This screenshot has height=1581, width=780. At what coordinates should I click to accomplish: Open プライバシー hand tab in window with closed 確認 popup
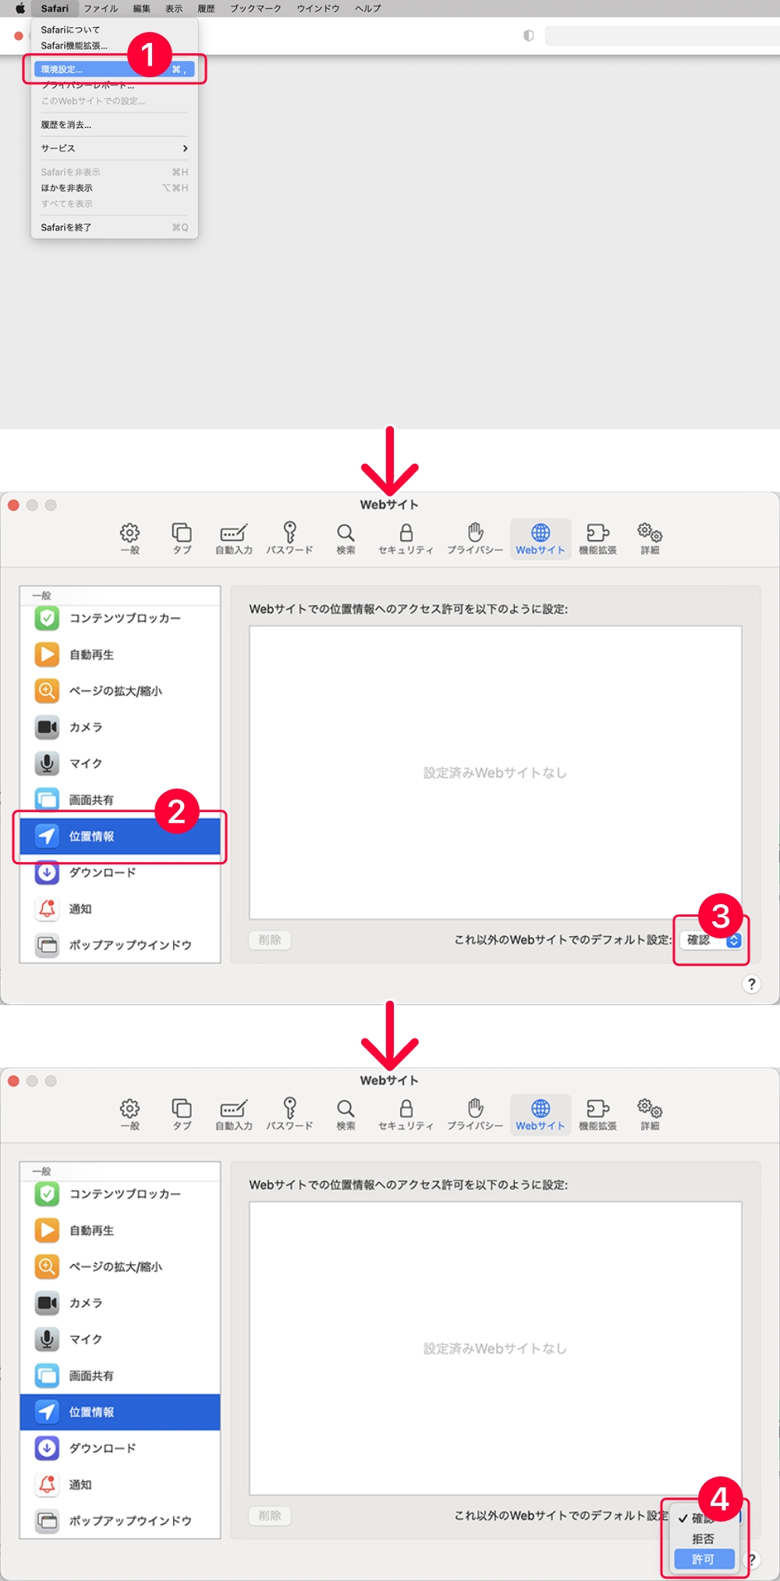[x=475, y=539]
